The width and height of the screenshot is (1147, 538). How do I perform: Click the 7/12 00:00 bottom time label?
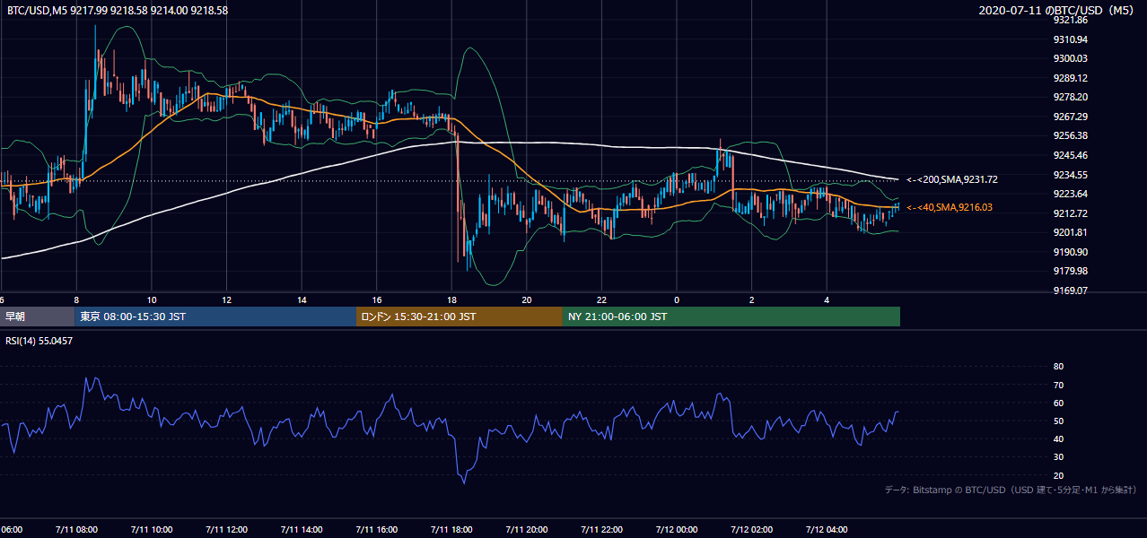[677, 529]
